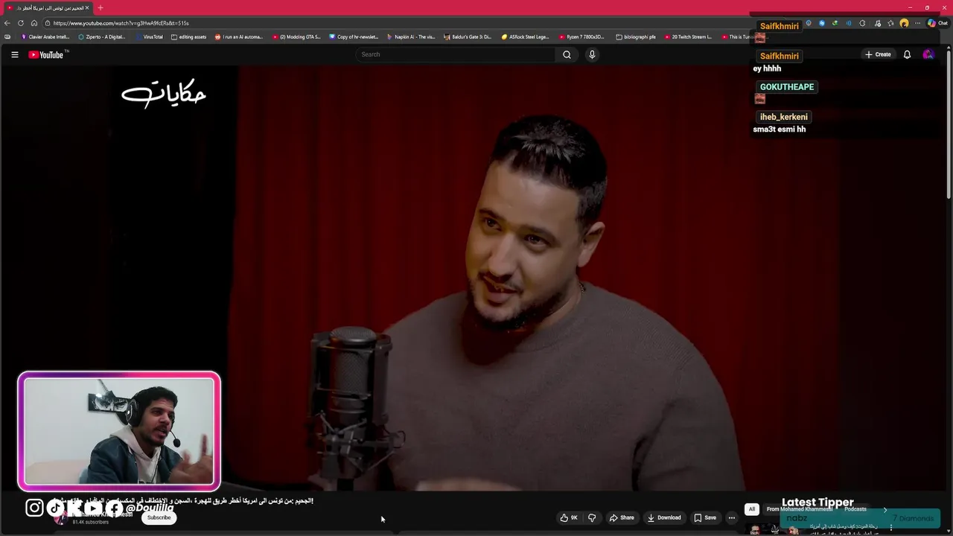This screenshot has height=536, width=953.
Task: Open the bibliographi pfe bookmark folder
Action: coord(636,36)
